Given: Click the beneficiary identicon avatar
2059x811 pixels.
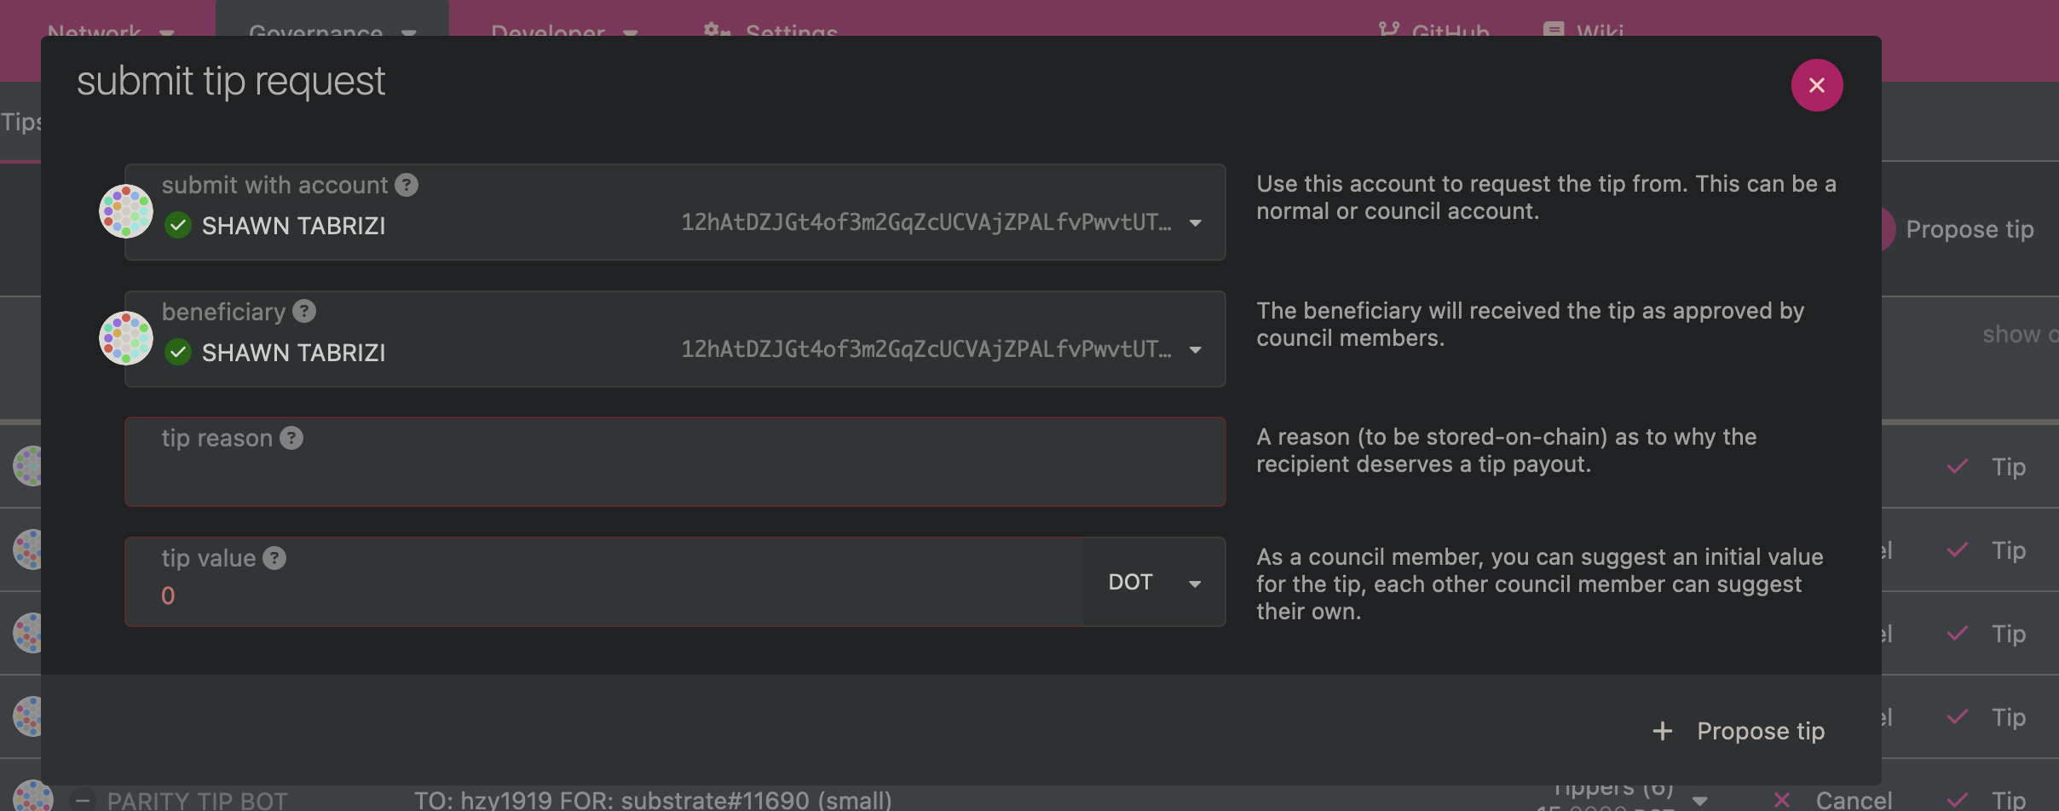Looking at the screenshot, I should pyautogui.click(x=126, y=338).
